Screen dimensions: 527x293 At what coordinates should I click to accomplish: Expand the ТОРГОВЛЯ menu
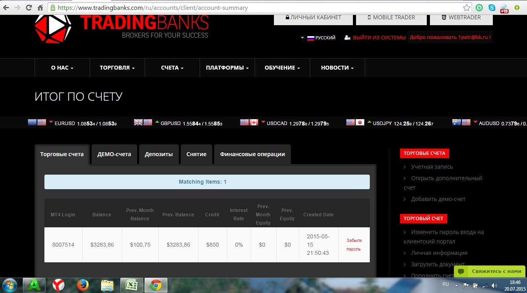(117, 68)
